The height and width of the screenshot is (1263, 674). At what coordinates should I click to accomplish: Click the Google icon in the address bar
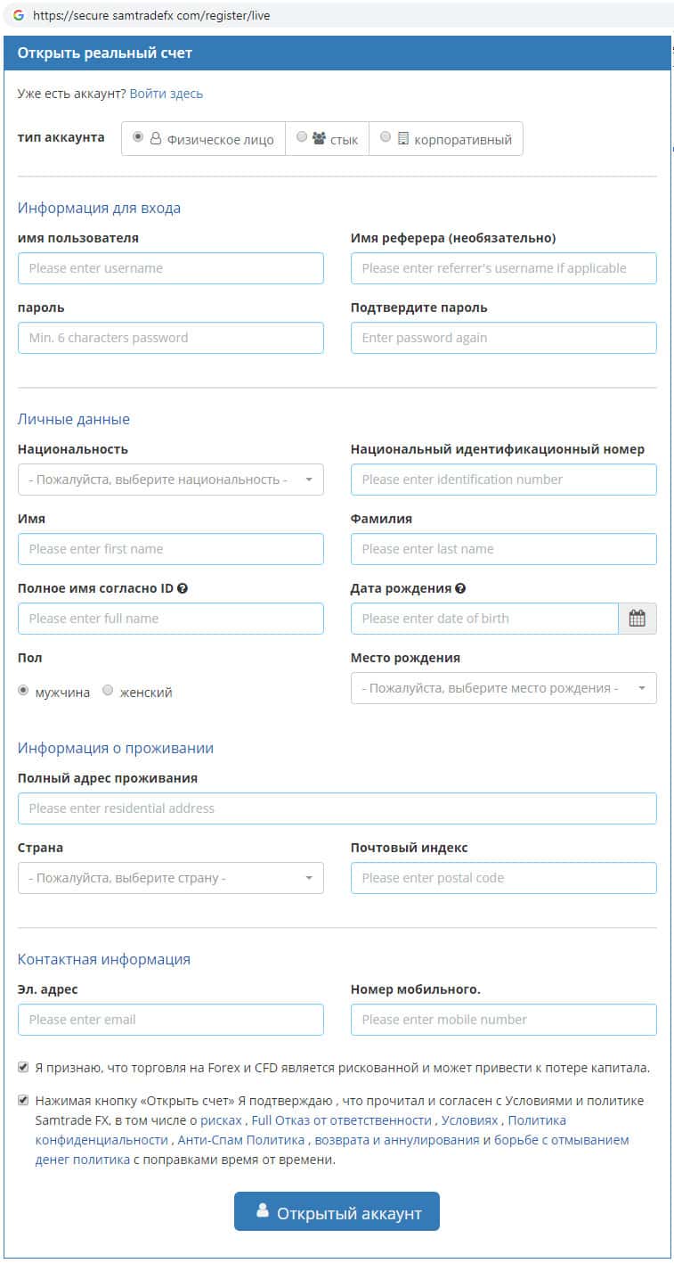[x=18, y=15]
